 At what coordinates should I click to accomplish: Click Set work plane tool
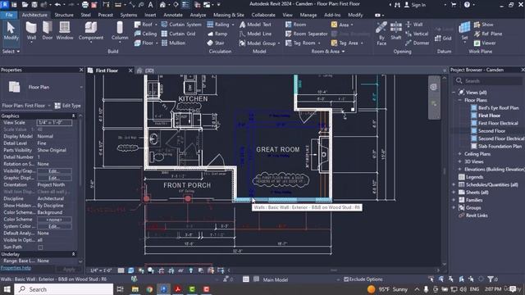464,31
